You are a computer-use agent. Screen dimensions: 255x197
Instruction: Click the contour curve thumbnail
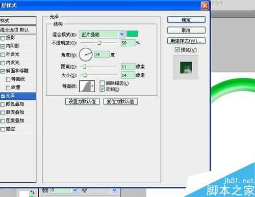pyautogui.click(x=85, y=86)
